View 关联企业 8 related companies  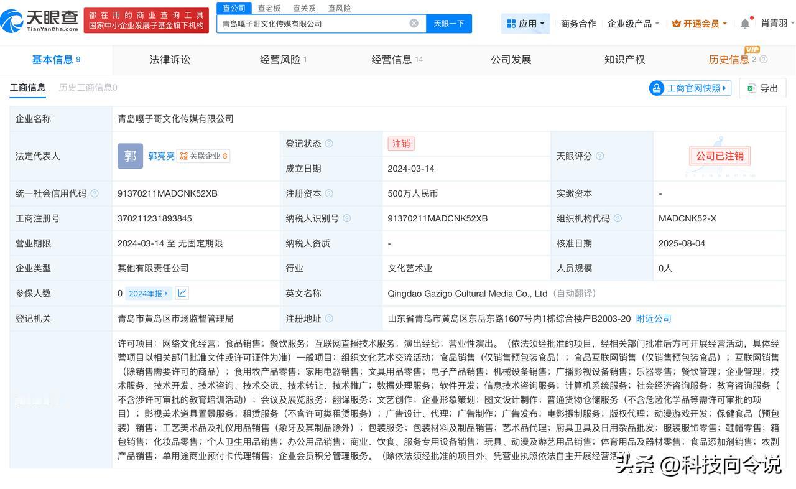click(x=203, y=156)
